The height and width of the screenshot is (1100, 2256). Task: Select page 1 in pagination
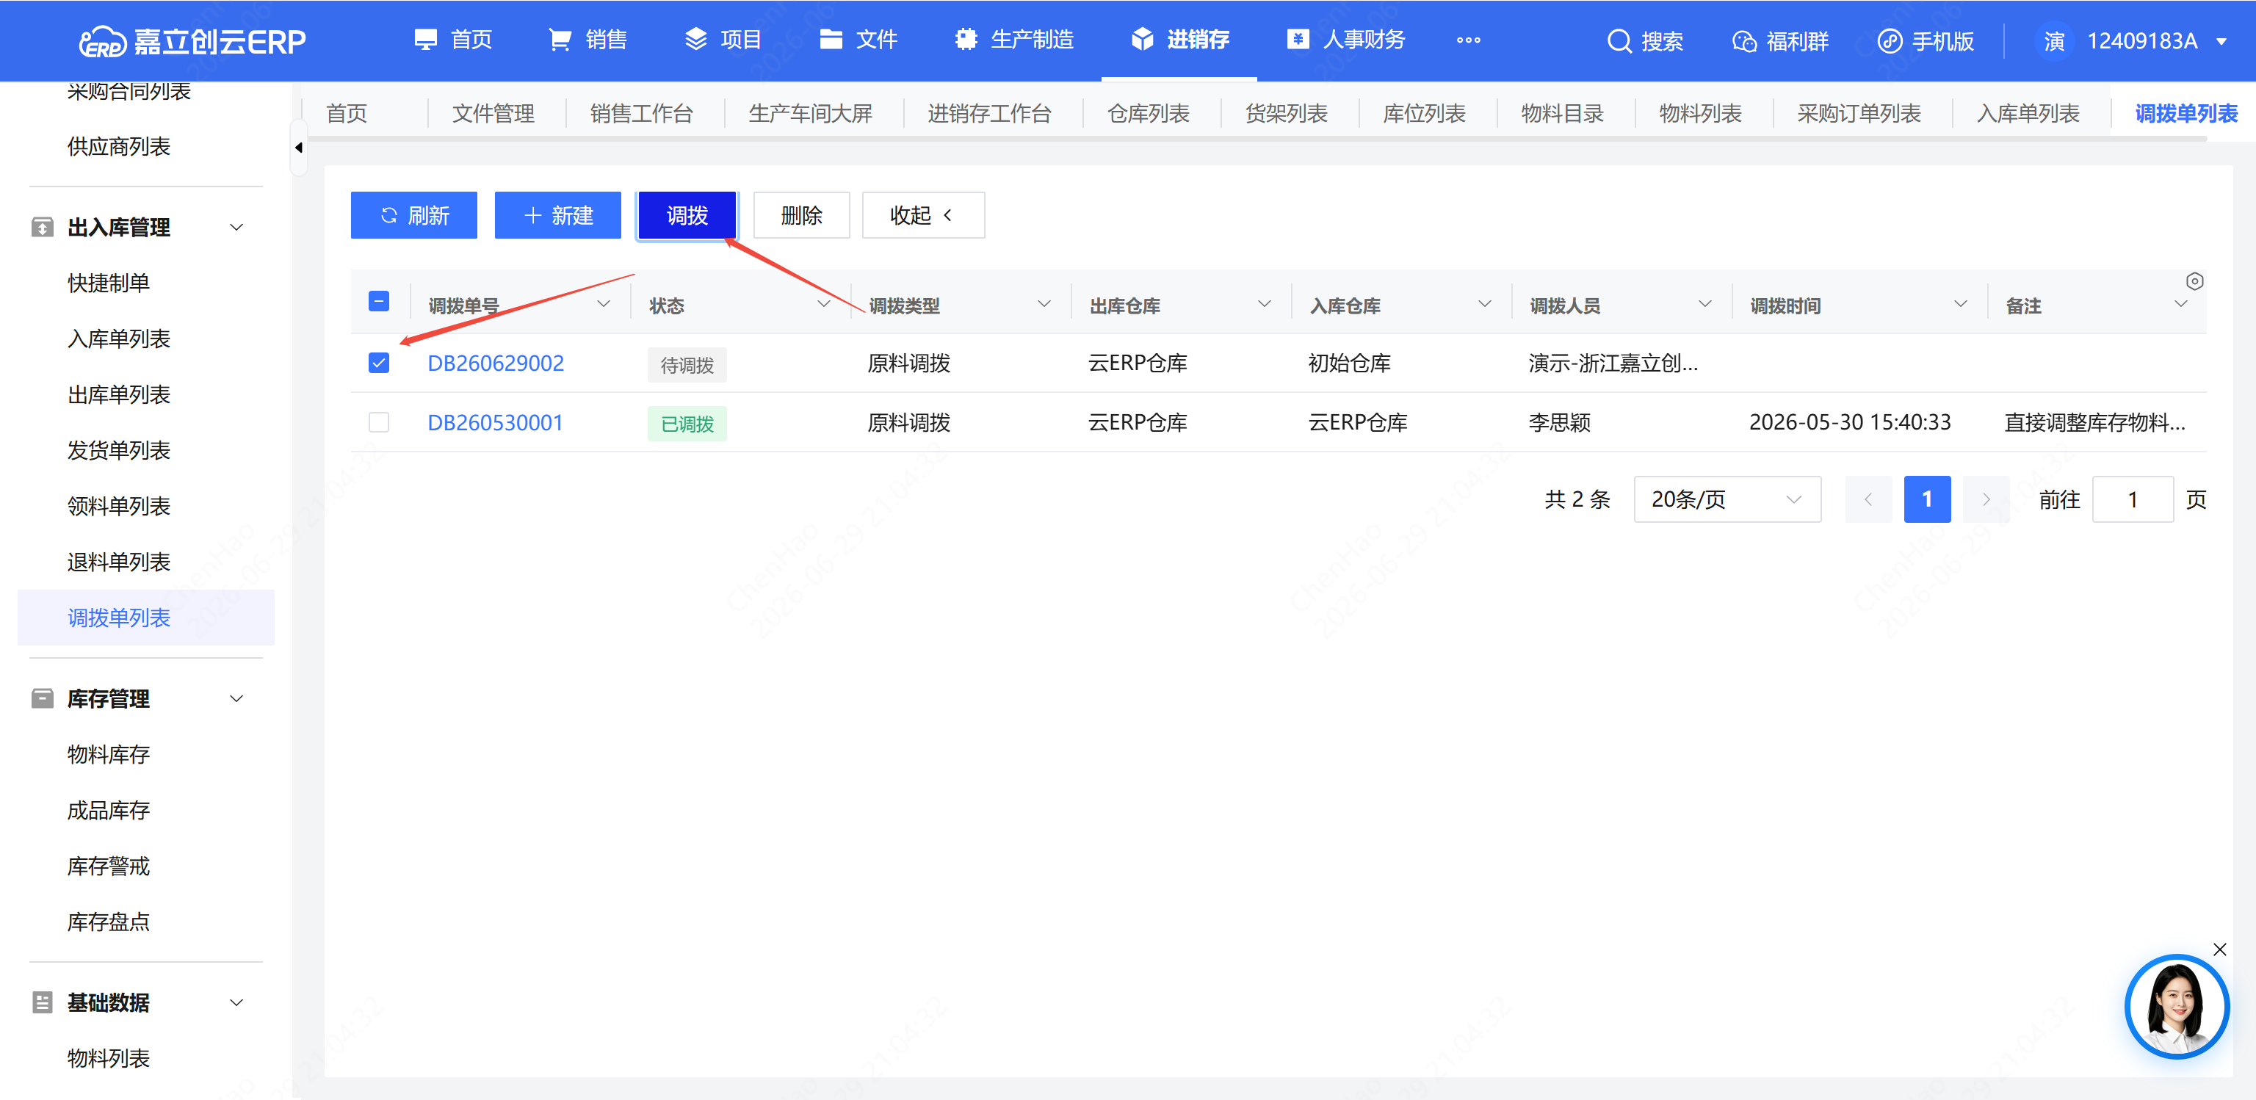(x=1927, y=499)
